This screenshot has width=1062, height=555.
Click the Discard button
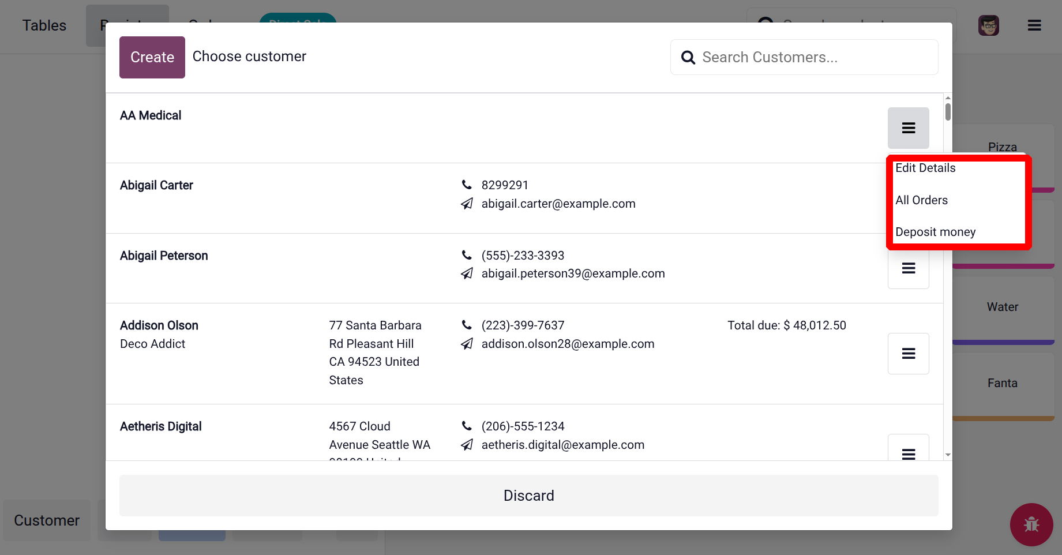528,496
